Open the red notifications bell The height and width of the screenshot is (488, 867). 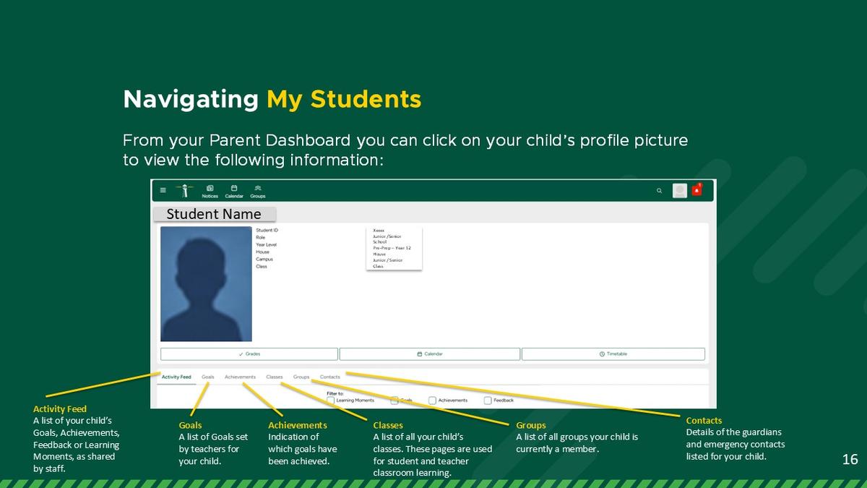point(697,190)
